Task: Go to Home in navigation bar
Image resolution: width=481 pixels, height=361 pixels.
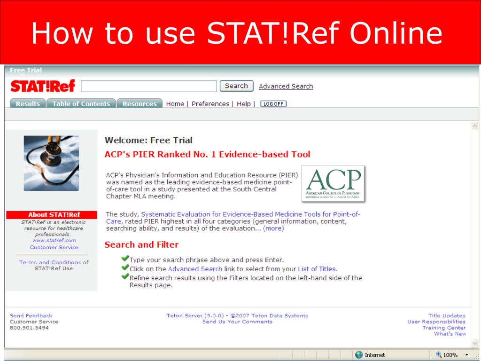Action: point(175,104)
